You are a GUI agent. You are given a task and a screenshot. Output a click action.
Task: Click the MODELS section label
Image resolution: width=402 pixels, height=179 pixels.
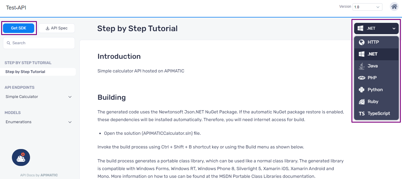tap(12, 113)
